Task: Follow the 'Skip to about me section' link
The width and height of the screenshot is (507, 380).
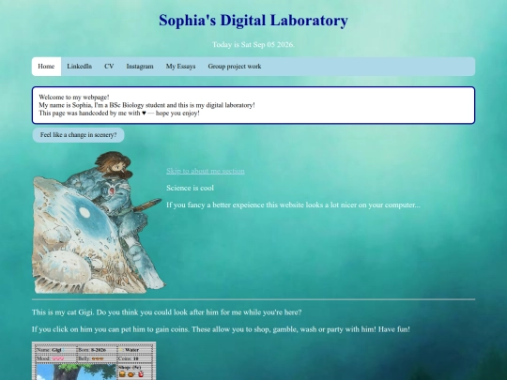Action: tap(206, 171)
